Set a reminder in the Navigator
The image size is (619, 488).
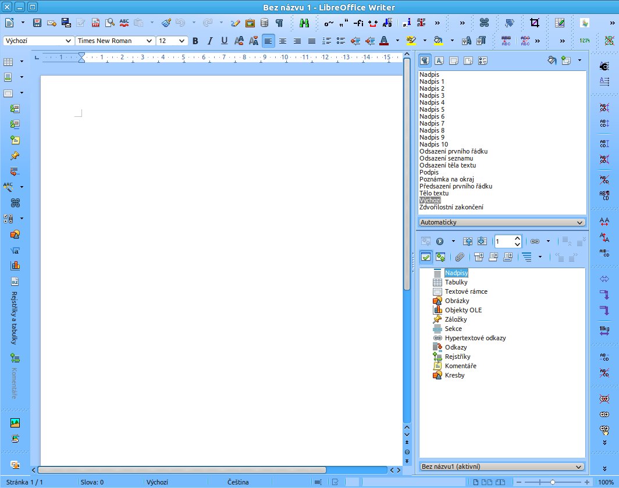460,258
